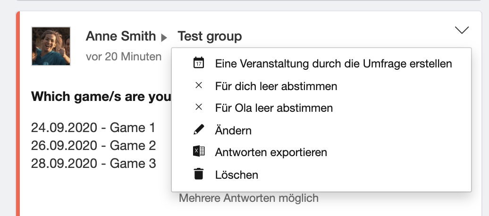Open the 'Test group' link
The height and width of the screenshot is (216, 489).
point(210,37)
